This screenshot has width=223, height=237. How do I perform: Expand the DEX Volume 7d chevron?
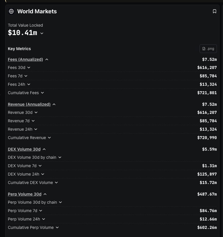[40, 166]
